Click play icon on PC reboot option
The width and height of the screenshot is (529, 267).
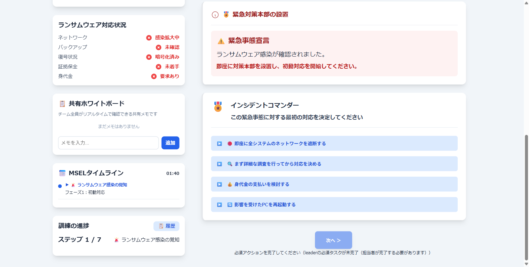tap(220, 205)
